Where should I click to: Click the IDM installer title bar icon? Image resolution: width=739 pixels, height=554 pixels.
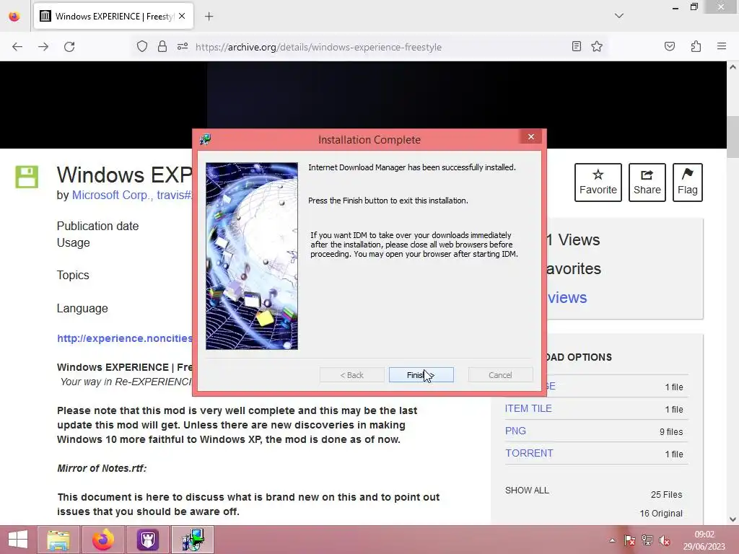206,139
